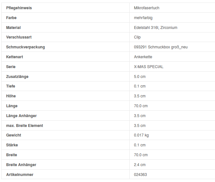This screenshot has width=215, height=182.
Task: Click the mehrfarbig value
Action: point(143,18)
